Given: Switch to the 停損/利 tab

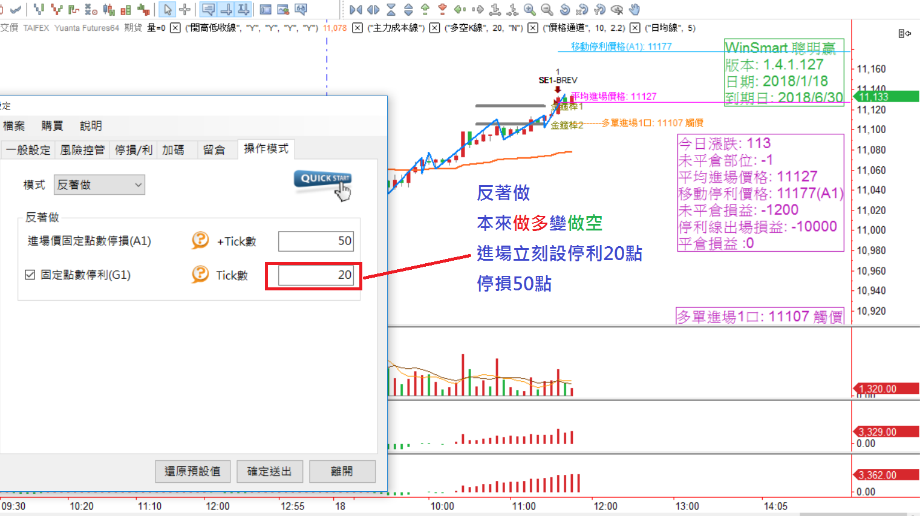Looking at the screenshot, I should tap(134, 150).
